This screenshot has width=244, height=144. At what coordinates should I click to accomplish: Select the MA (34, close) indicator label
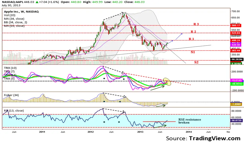tap(14, 19)
